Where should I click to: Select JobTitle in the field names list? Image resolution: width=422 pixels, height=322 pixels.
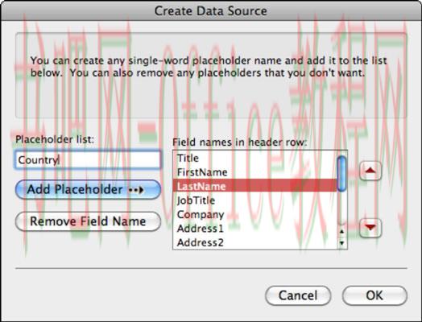click(254, 200)
